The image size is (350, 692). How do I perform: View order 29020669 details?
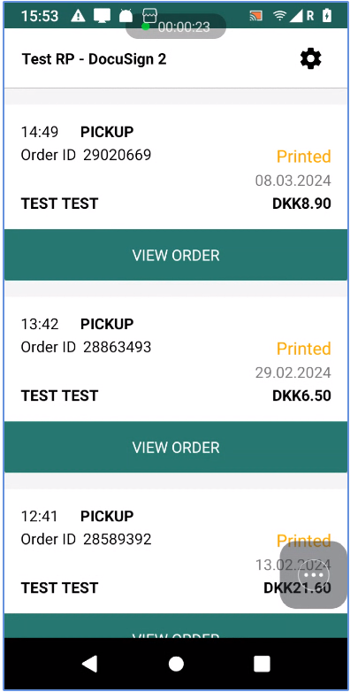tap(176, 255)
